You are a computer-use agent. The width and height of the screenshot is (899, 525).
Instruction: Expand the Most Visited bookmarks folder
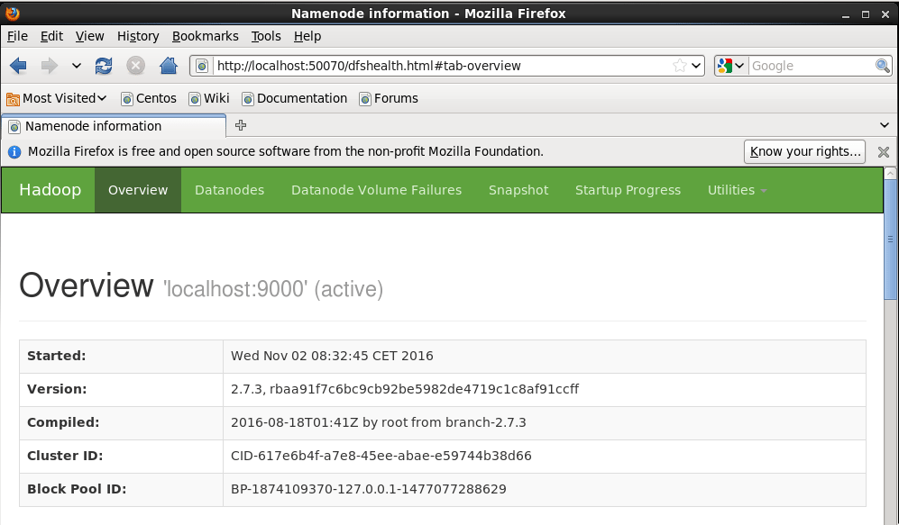click(x=56, y=98)
